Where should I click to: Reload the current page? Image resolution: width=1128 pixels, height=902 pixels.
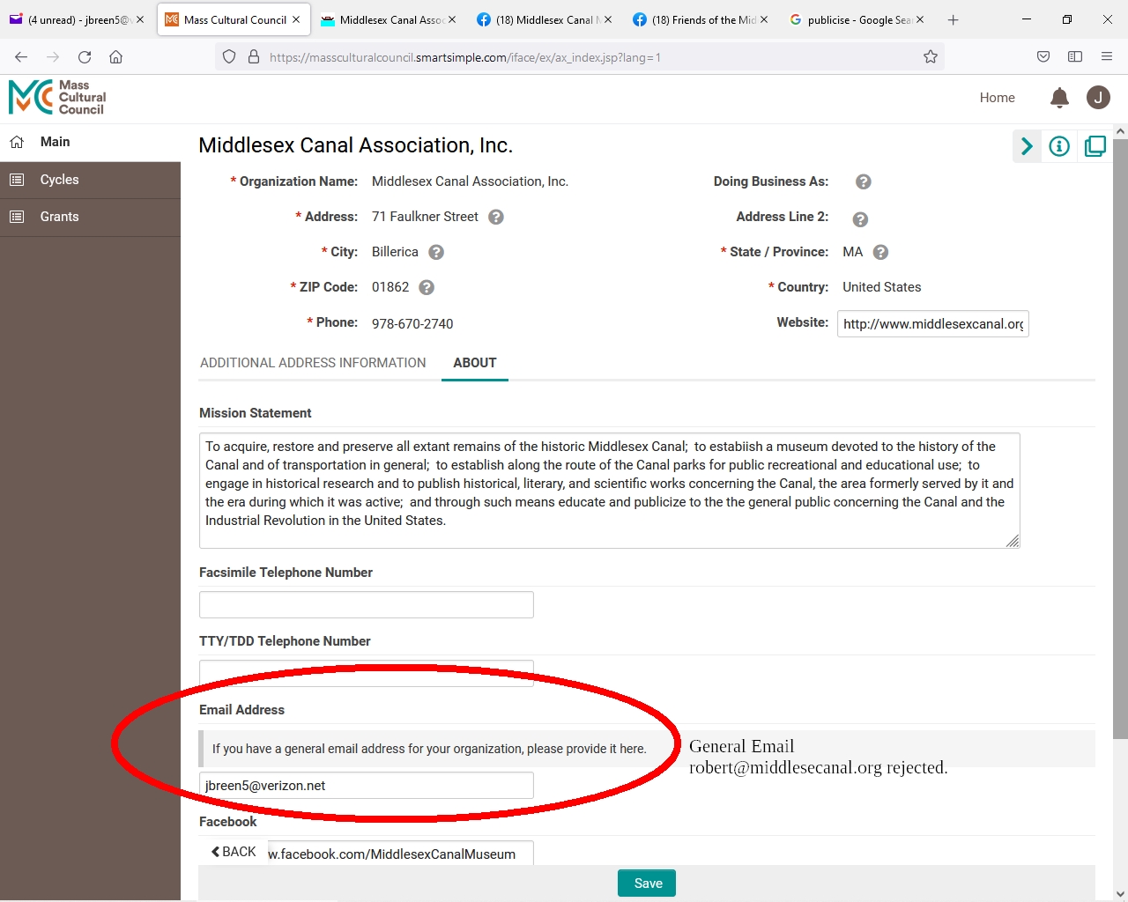(85, 57)
